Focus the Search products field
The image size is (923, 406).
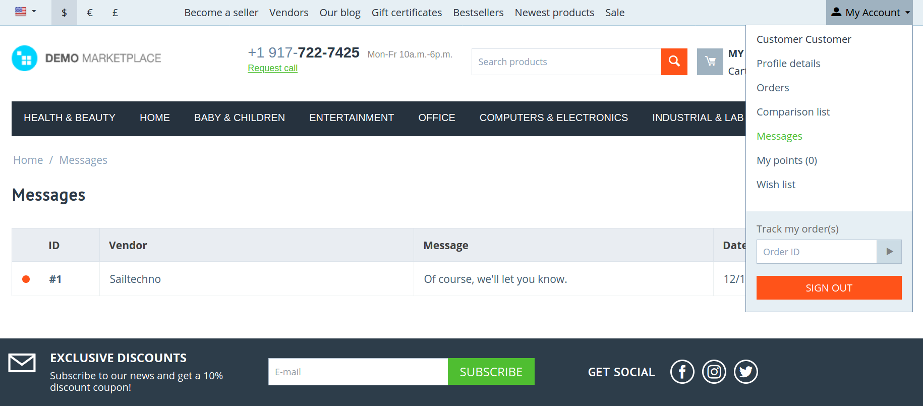[566, 62]
